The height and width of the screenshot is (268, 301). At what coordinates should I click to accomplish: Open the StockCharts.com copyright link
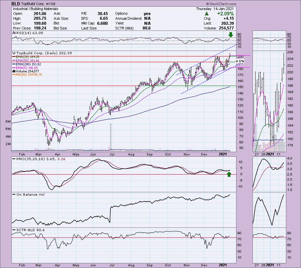tap(221, 4)
